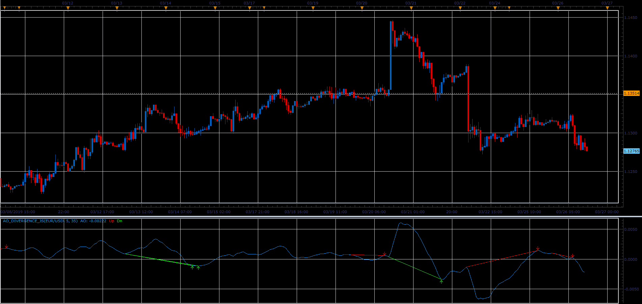The width and height of the screenshot is (642, 304).
Task: Click the orange 1.13514 price label
Action: [x=631, y=93]
